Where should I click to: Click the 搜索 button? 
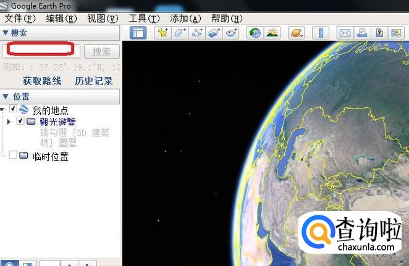102,52
